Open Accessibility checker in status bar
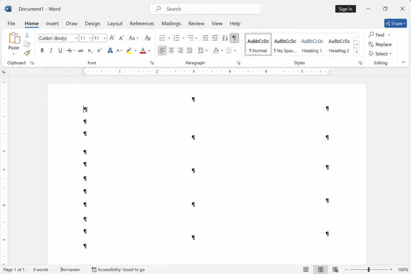Image resolution: width=411 pixels, height=274 pixels. coord(118,270)
